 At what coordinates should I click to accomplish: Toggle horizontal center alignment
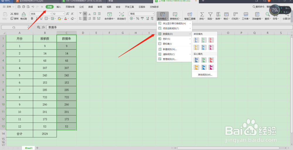coord(85,18)
